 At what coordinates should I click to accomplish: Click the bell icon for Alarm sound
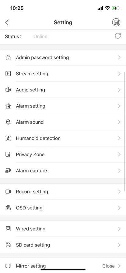8,122
